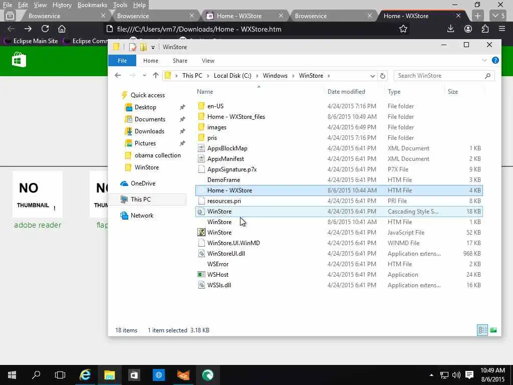Select resources.pri file

pyautogui.click(x=339, y=201)
